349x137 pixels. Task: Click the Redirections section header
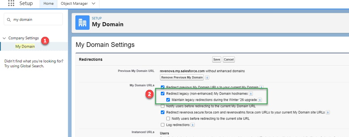click(91, 59)
